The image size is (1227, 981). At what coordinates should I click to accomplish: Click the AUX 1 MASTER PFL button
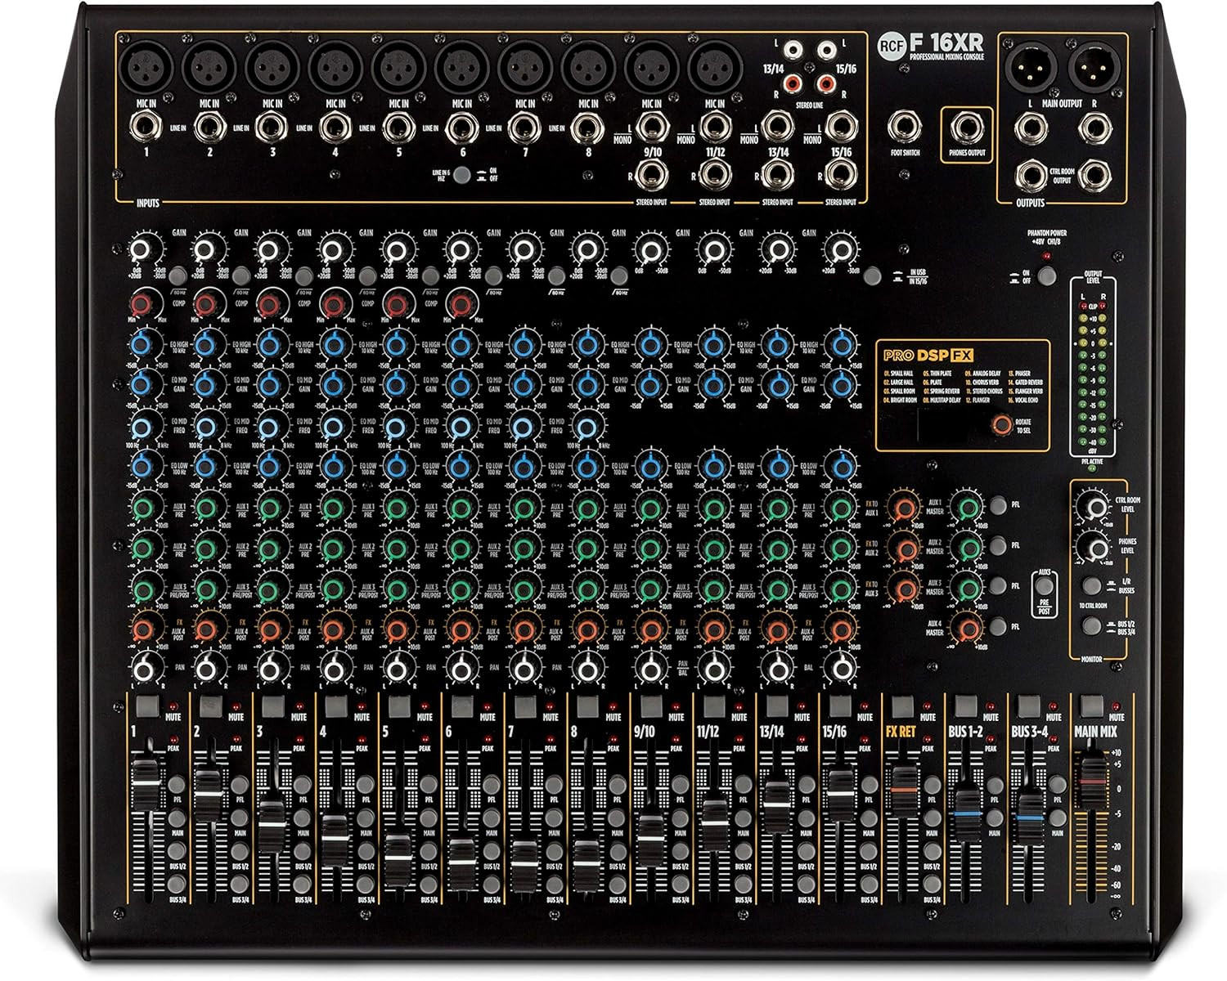click(998, 505)
